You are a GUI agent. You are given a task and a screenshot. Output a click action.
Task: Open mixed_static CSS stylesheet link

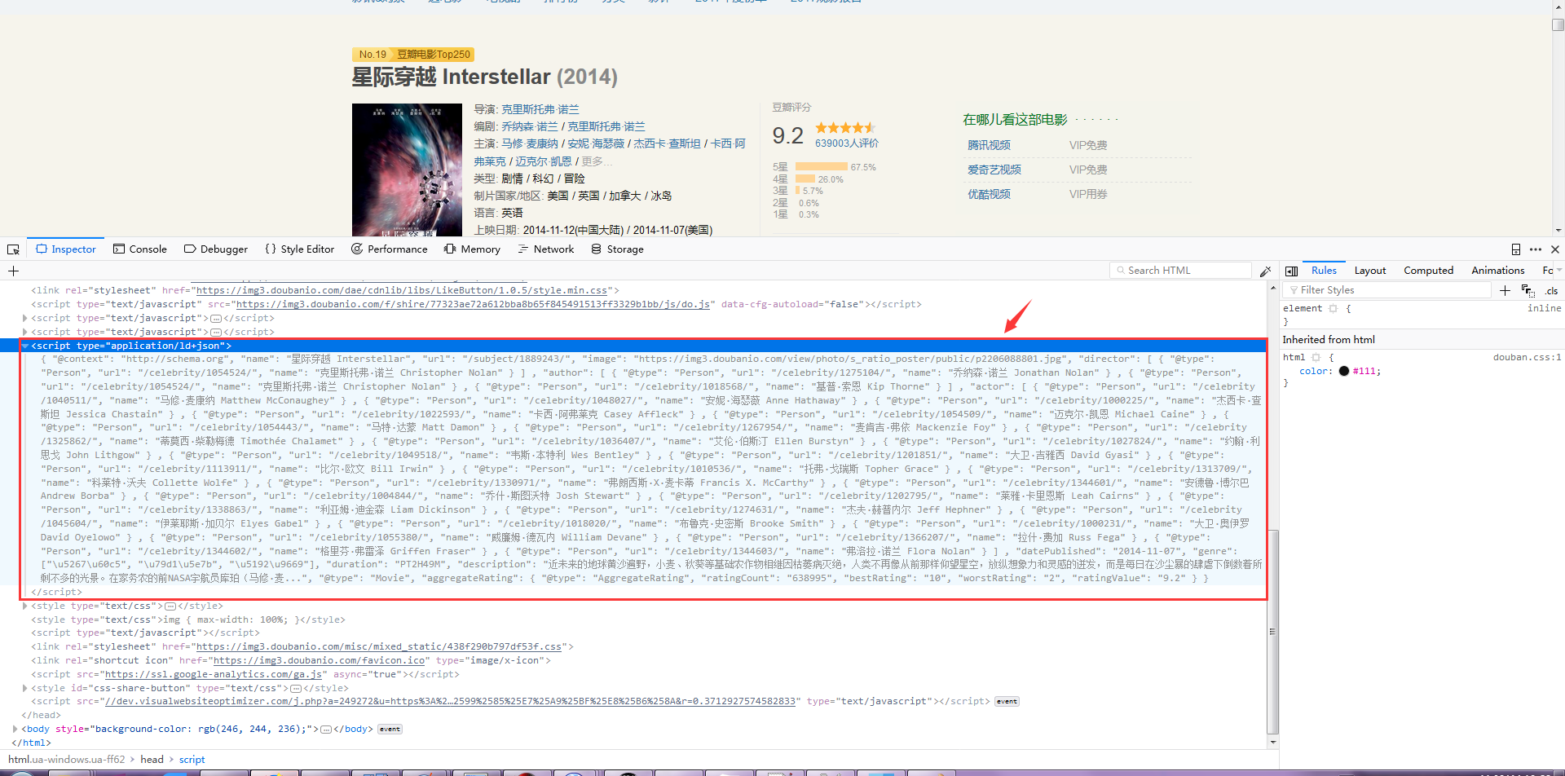(379, 647)
